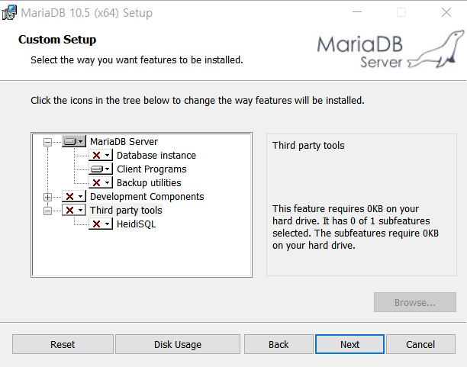Cancel the MariaDB setup
The image size is (467, 367).
[420, 344]
